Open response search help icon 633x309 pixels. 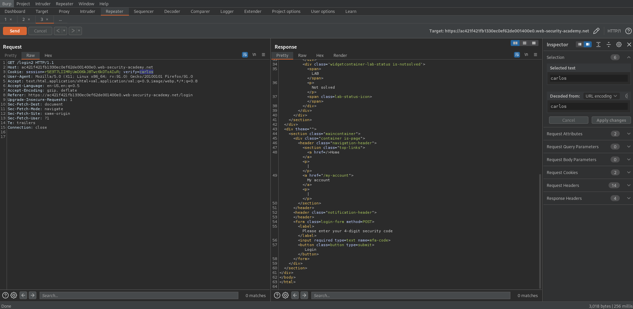pyautogui.click(x=277, y=295)
